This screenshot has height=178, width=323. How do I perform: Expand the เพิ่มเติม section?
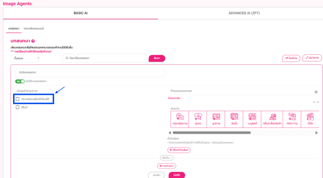pos(167,158)
